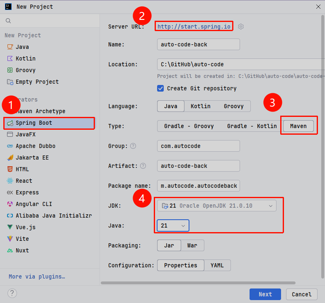Viewport: 325px width, 303px height.
Task: Click the Group input field
Action: tap(198, 146)
